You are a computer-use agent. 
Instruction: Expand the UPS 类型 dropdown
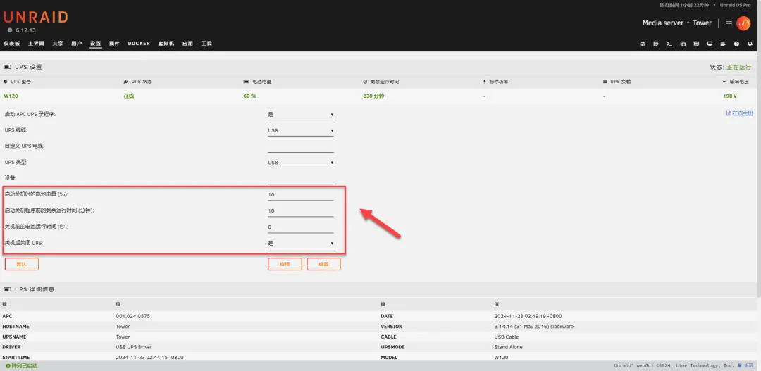tap(300, 163)
